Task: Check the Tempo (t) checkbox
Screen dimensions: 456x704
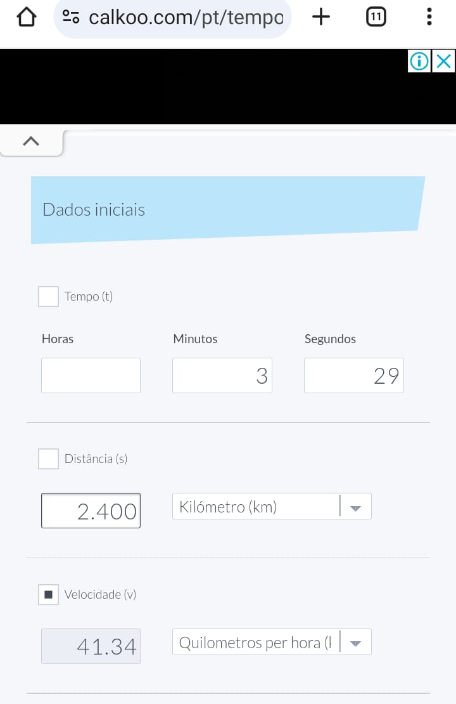Action: pyautogui.click(x=49, y=296)
